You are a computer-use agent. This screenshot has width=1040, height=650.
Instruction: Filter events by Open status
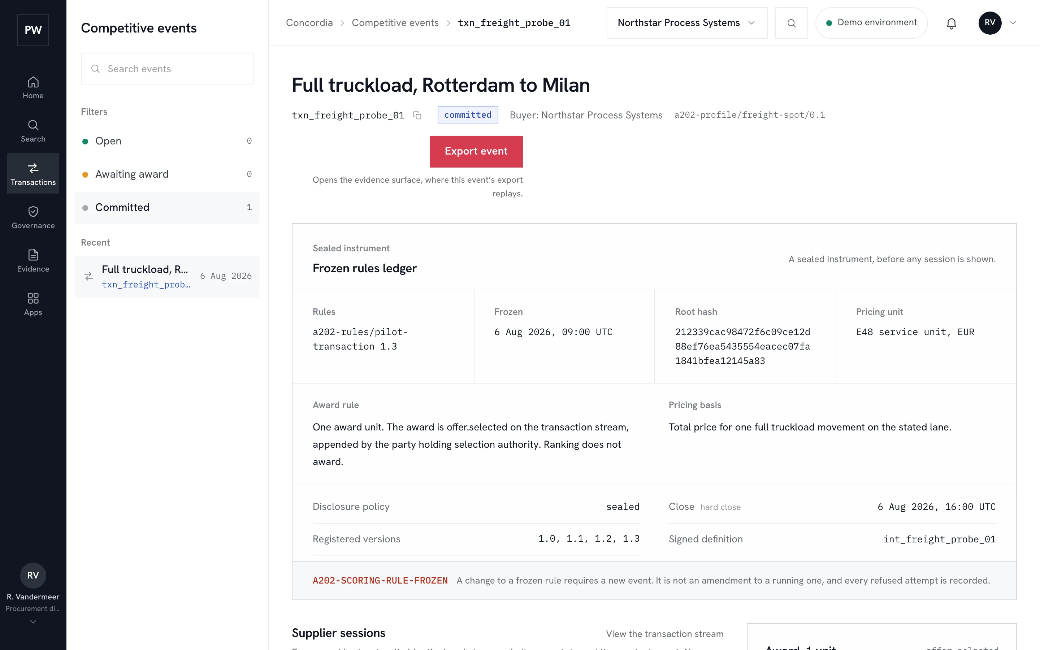(x=167, y=141)
